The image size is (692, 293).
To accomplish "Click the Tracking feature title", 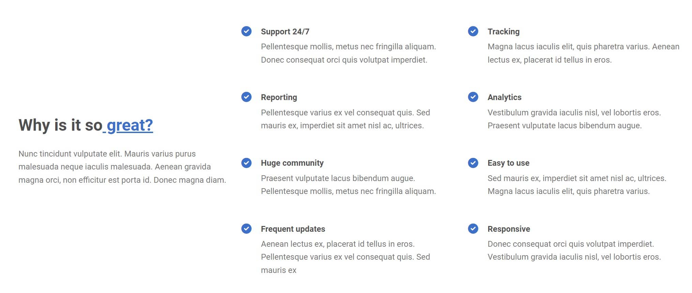I will pyautogui.click(x=503, y=32).
